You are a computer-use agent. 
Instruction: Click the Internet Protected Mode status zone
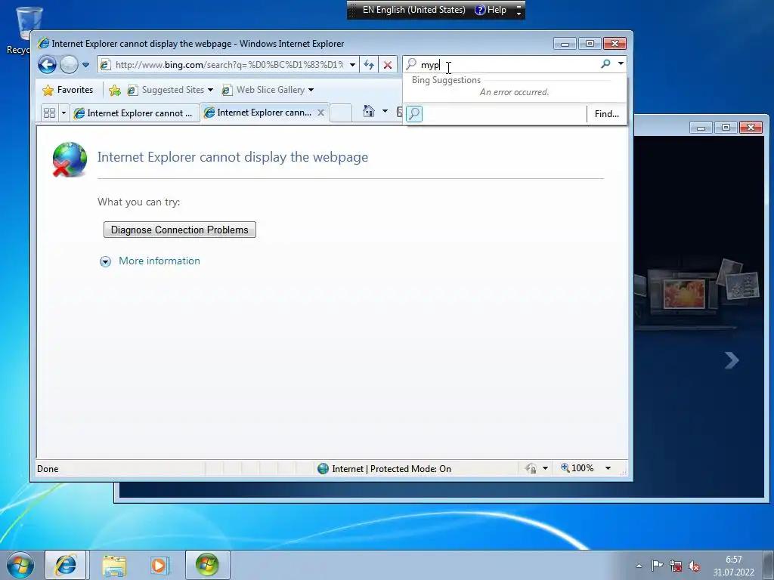pos(385,468)
